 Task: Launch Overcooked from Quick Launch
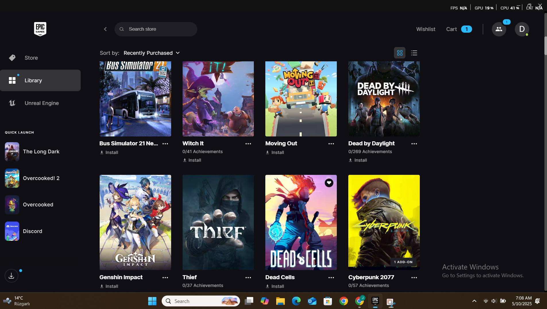[40, 205]
